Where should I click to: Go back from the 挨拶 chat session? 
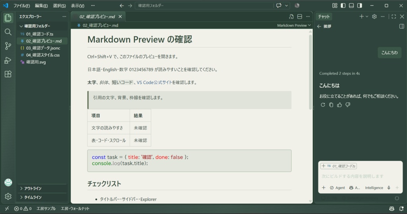(x=319, y=26)
